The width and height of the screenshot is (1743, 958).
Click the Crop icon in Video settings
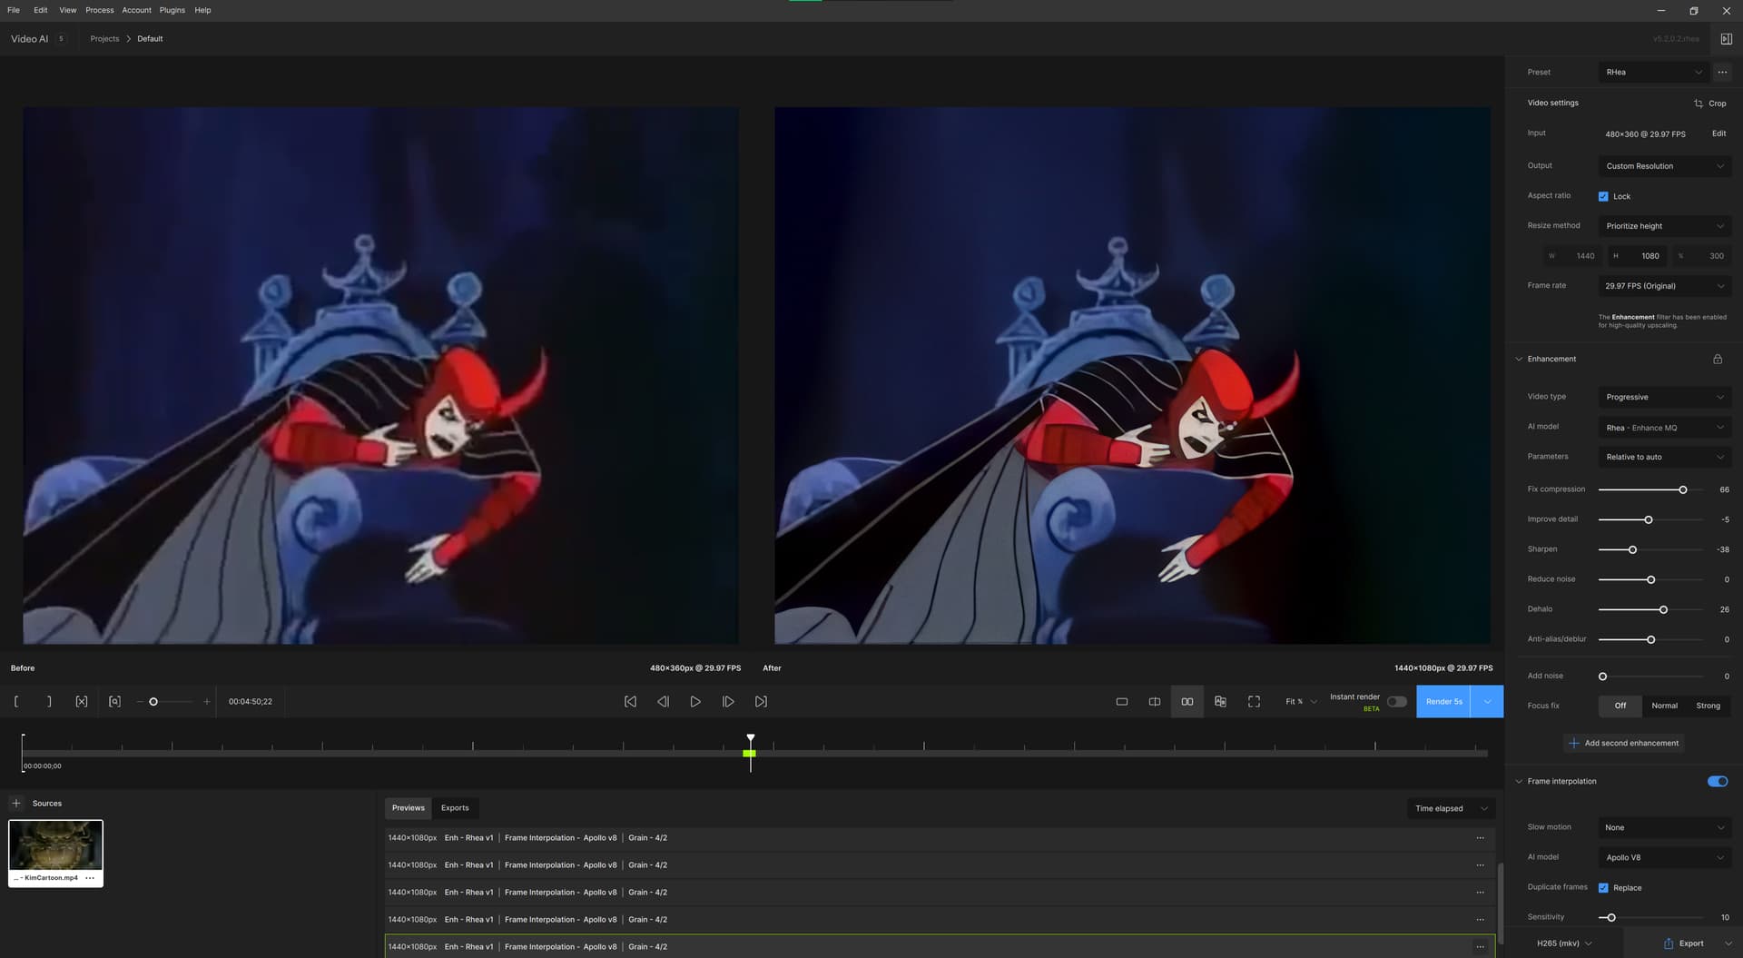point(1699,104)
